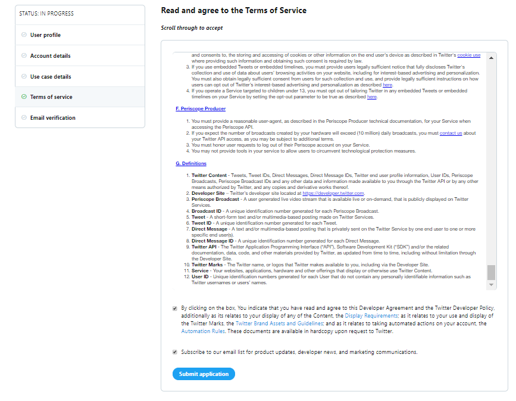Viewport: 516px width, 401px height.
Task: Click the 'Scroll through to accept' subtitle
Action: (x=192, y=28)
